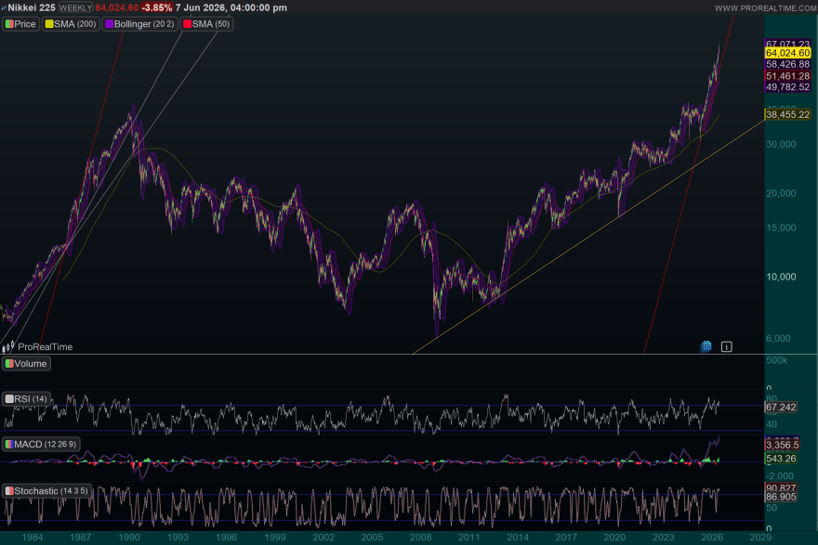Image resolution: width=818 pixels, height=545 pixels.
Task: Click the 3,356.5 MACD value label
Action: pyautogui.click(x=783, y=445)
